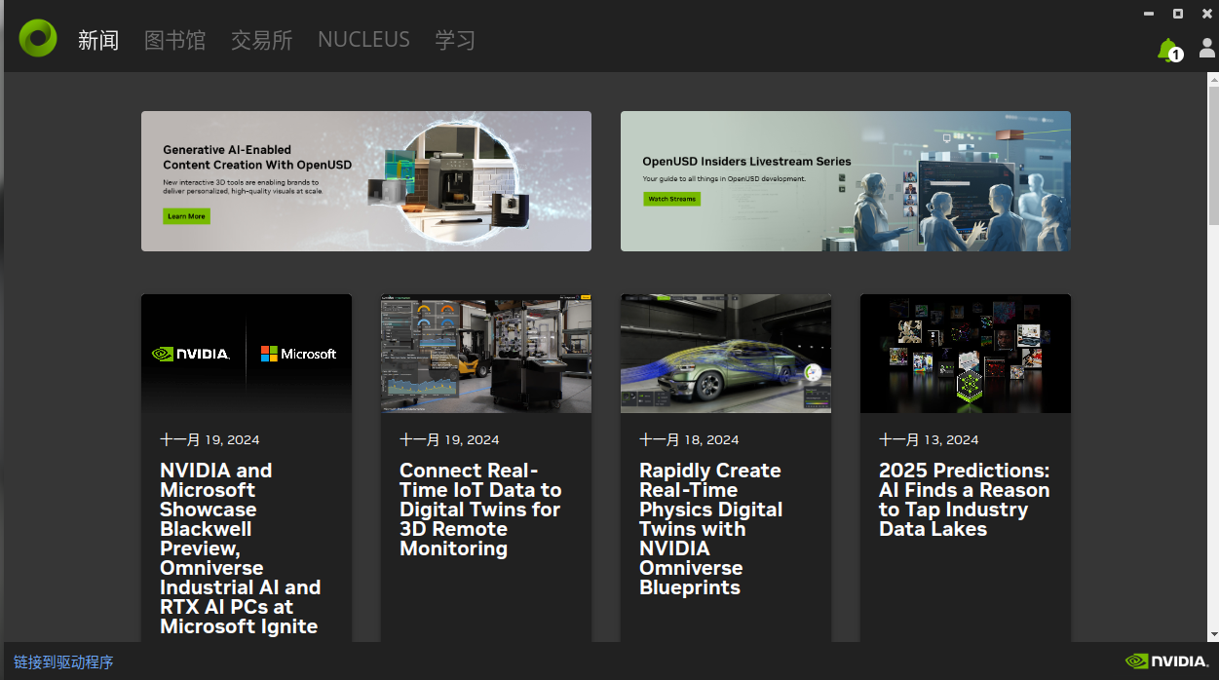The height and width of the screenshot is (680, 1219).
Task: Switch to the 图书馆 tab
Action: click(x=175, y=40)
